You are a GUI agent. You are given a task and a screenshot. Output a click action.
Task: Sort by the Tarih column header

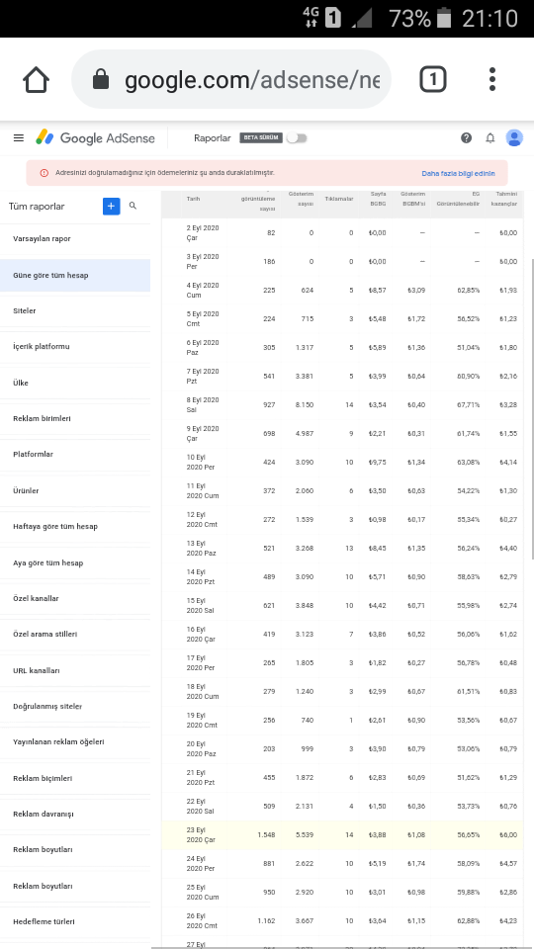(x=193, y=199)
